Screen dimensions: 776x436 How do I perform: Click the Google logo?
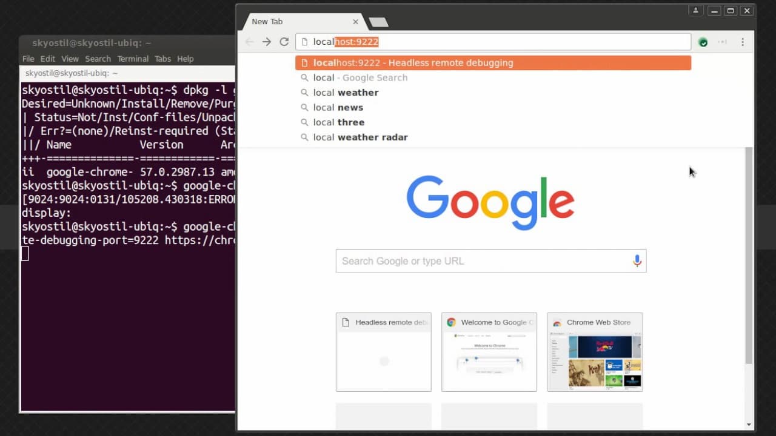tap(490, 202)
